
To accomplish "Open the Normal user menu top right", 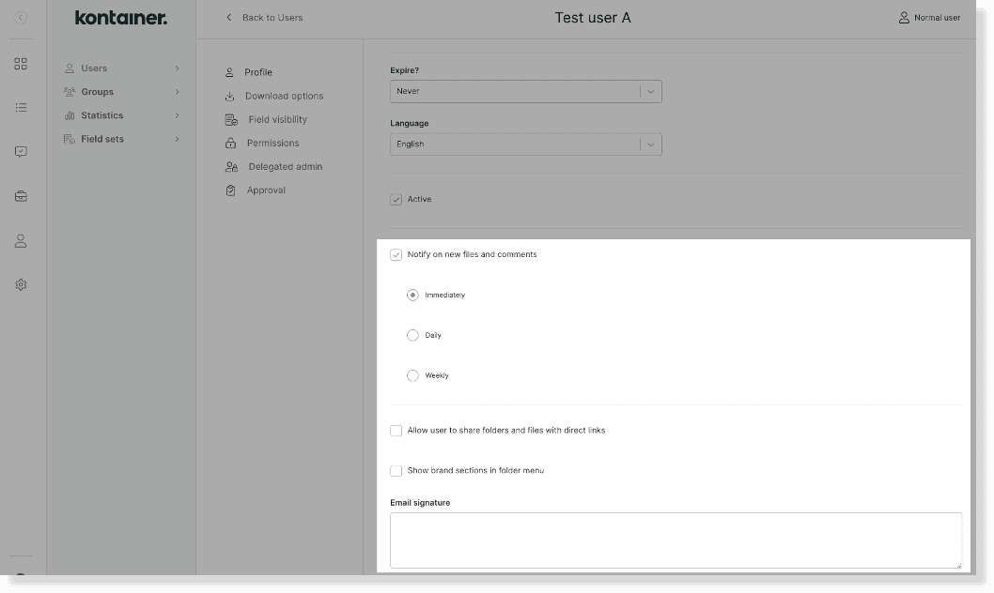I will [x=930, y=17].
